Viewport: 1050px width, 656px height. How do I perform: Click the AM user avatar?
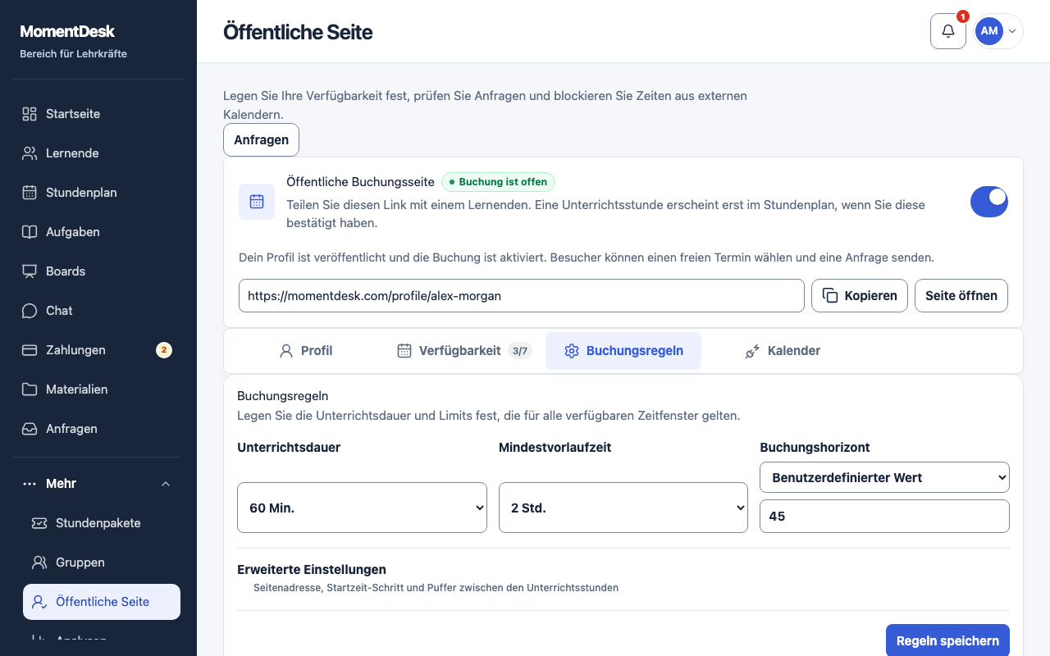click(x=989, y=31)
